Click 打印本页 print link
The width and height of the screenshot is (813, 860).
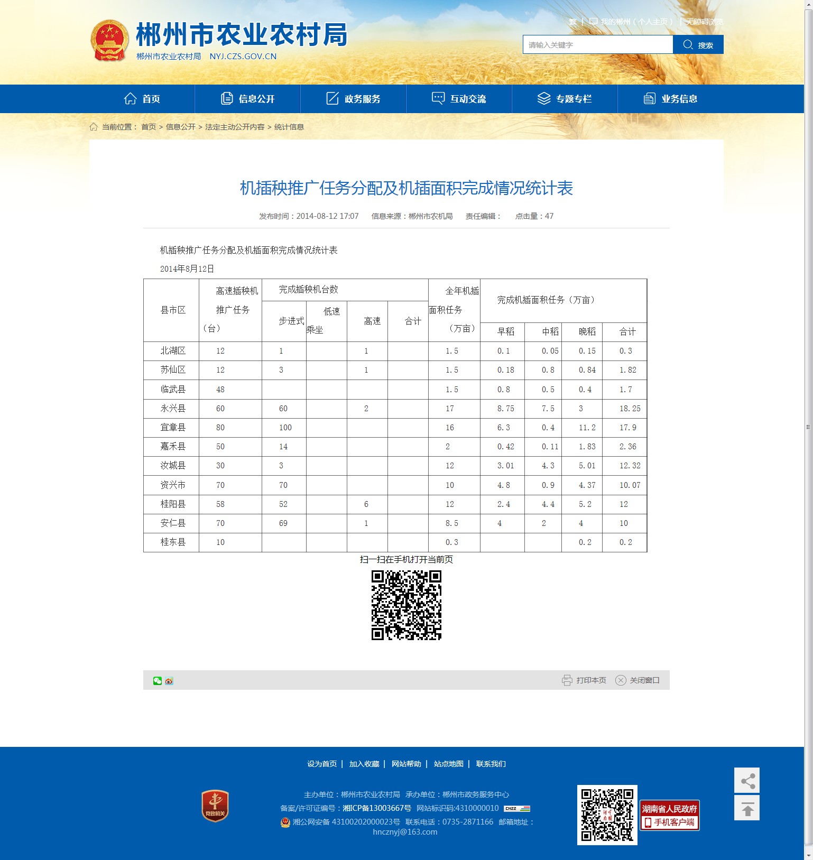tap(592, 680)
